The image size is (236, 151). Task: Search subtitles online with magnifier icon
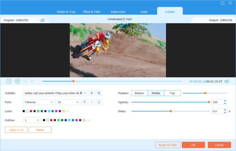(x=99, y=93)
